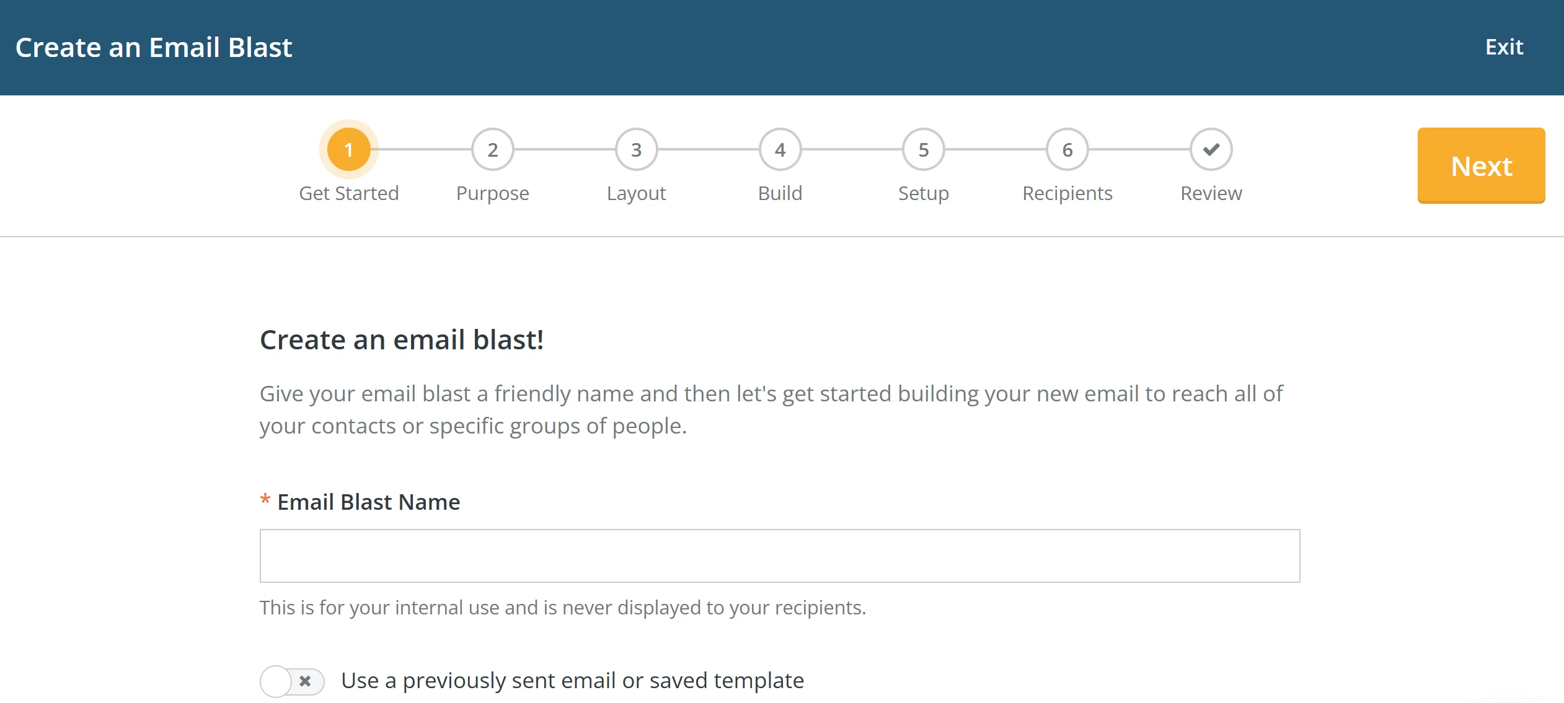Screen dimensions: 1564x703
Task: Click step 6 Recipients circle
Action: tap(1066, 149)
